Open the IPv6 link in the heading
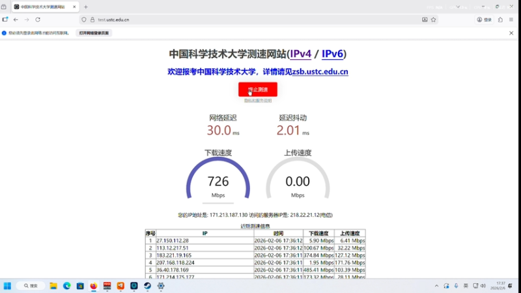This screenshot has height=293, width=521. (x=332, y=54)
